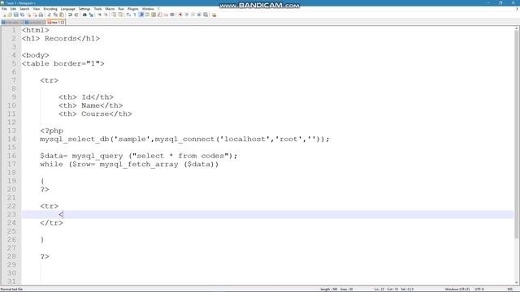The width and height of the screenshot is (520, 292).
Task: Toggle synchronize vertical scrolling
Action: pyautogui.click(x=114, y=15)
